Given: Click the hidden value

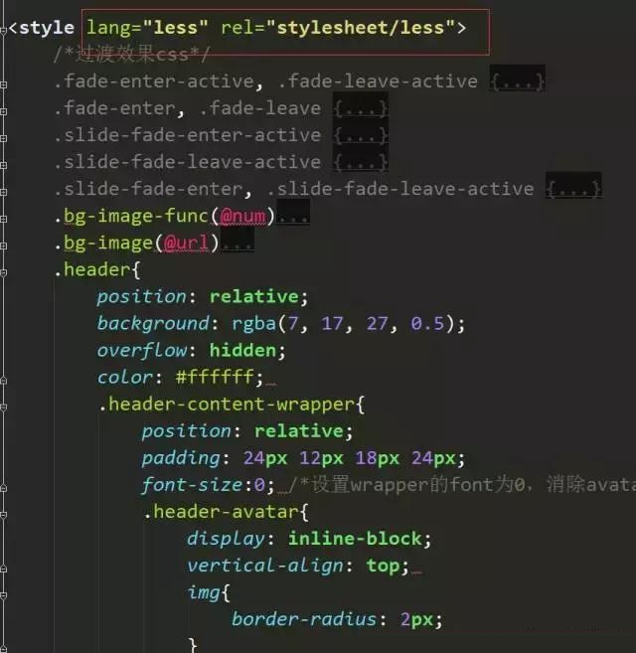Looking at the screenshot, I should [x=242, y=351].
